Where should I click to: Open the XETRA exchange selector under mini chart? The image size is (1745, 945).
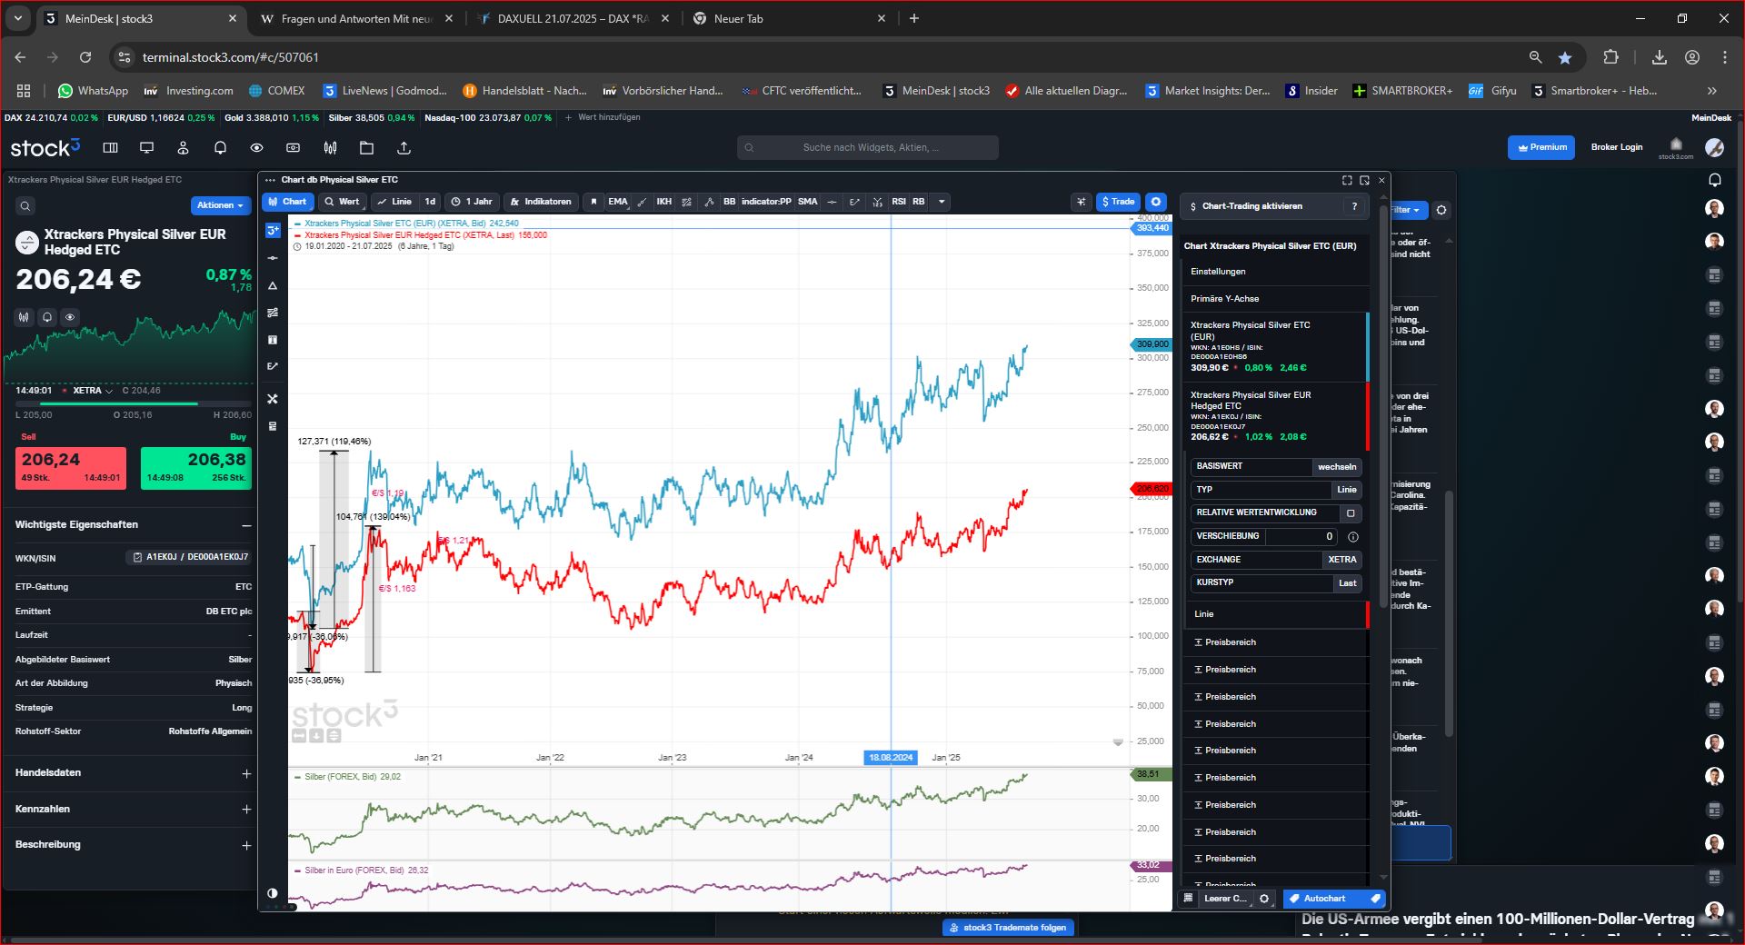pyautogui.click(x=93, y=391)
